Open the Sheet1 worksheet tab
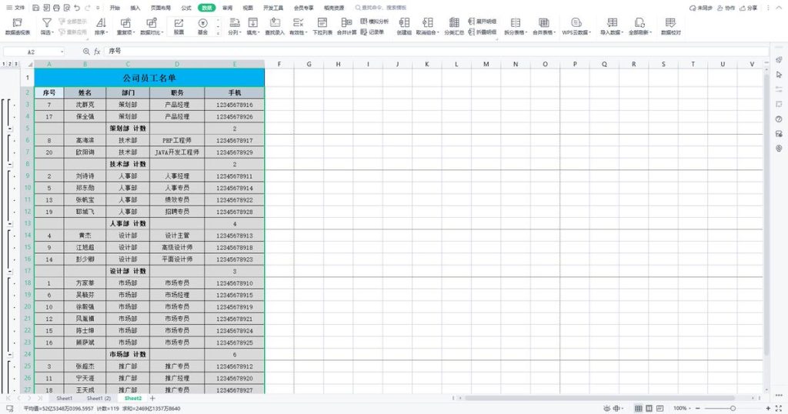 [63, 399]
